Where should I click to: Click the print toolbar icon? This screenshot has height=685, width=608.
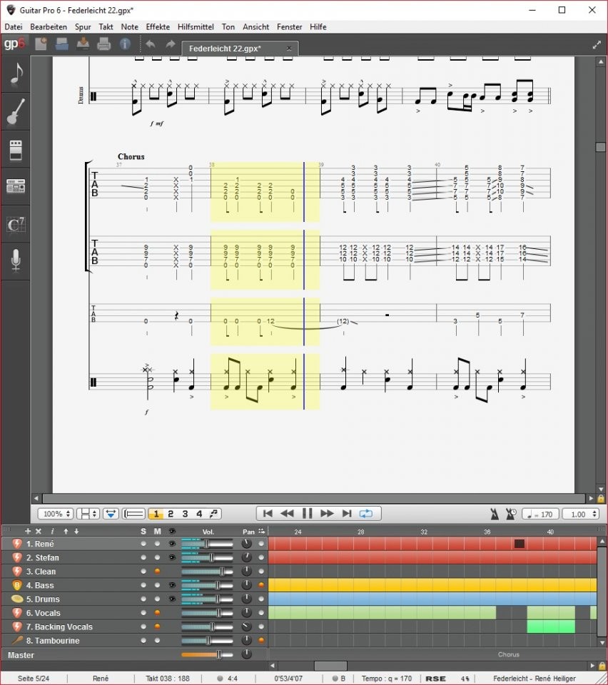(103, 44)
